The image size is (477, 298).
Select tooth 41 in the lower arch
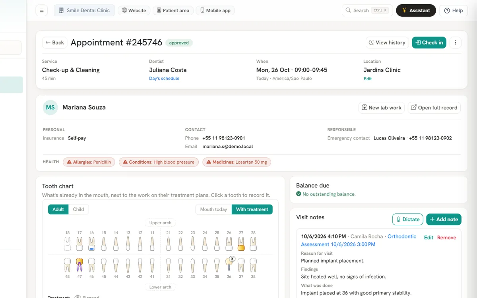click(152, 265)
